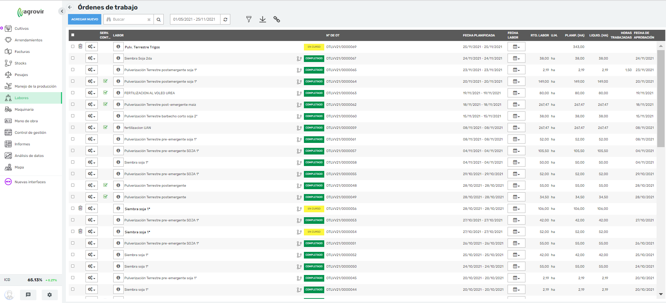666x303 pixels.
Task: Open the chat messages icon at bottom left
Action: (28, 295)
